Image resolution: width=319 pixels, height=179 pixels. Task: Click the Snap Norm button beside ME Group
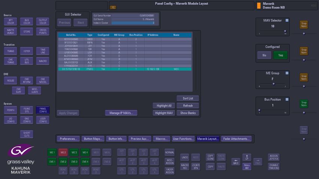coord(304,78)
